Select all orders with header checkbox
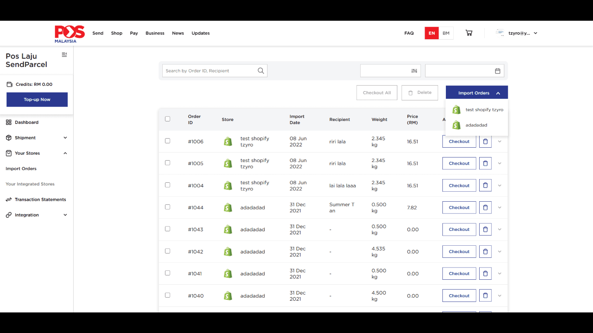This screenshot has height=333, width=593. (168, 119)
